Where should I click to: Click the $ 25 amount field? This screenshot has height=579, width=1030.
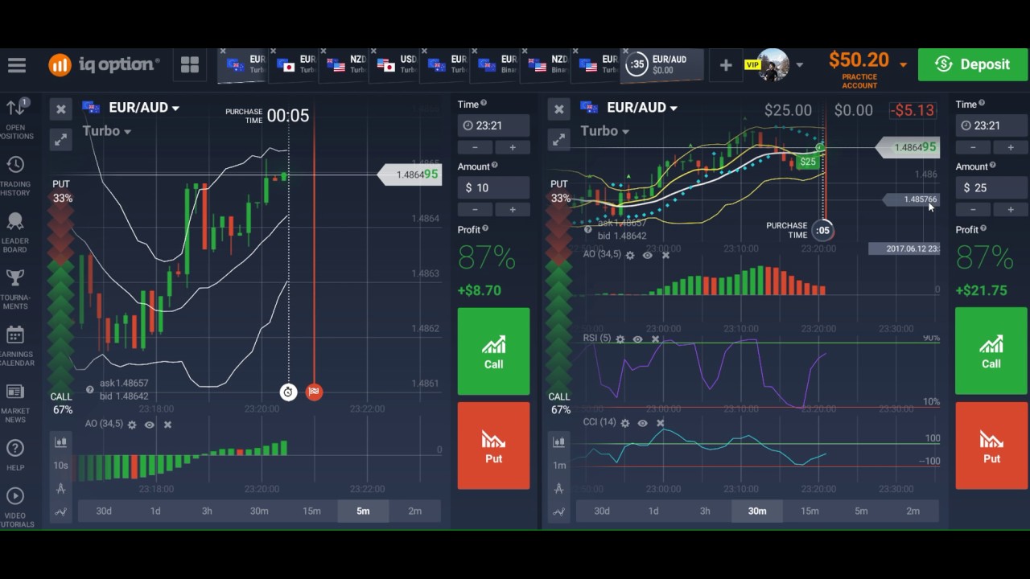991,188
